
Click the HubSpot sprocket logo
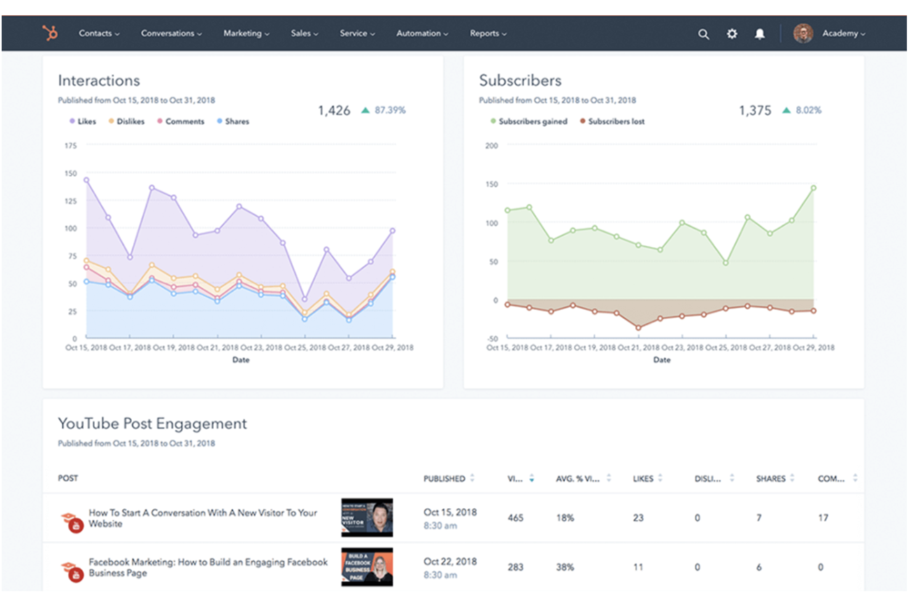pos(49,33)
